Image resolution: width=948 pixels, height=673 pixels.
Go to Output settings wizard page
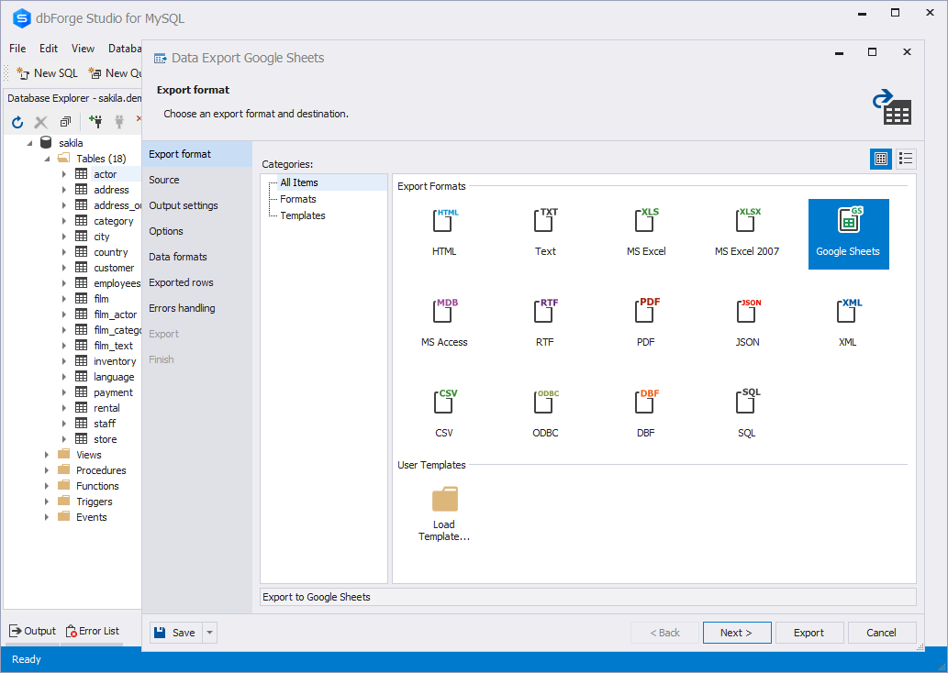184,205
